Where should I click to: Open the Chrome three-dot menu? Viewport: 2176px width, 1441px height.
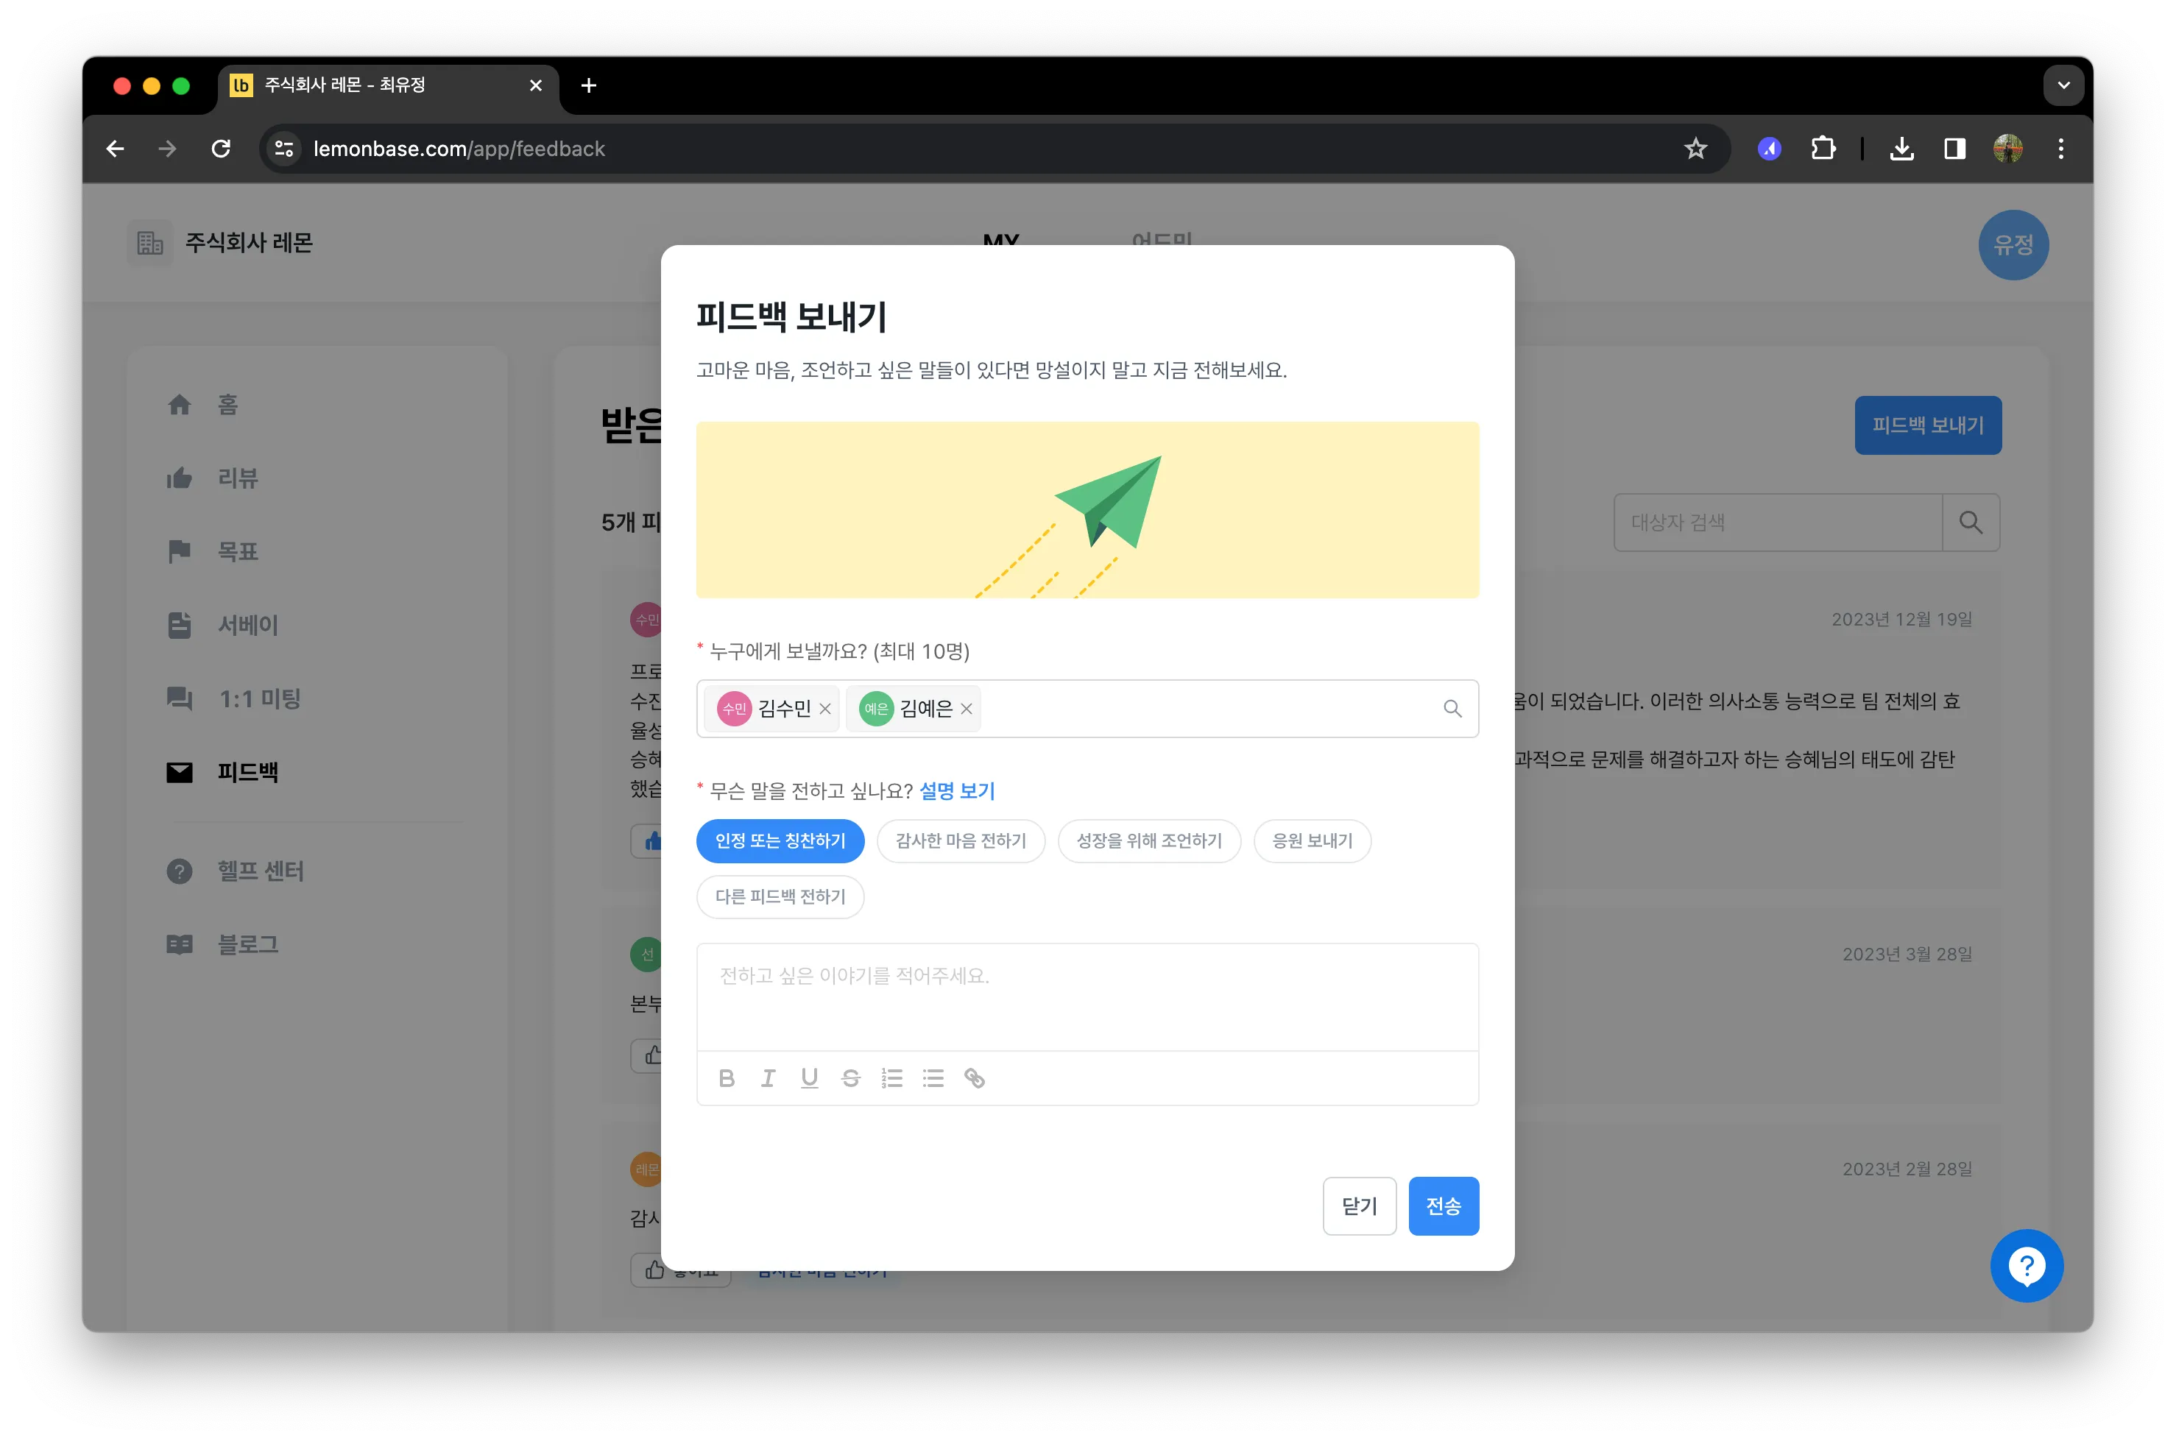point(2061,149)
